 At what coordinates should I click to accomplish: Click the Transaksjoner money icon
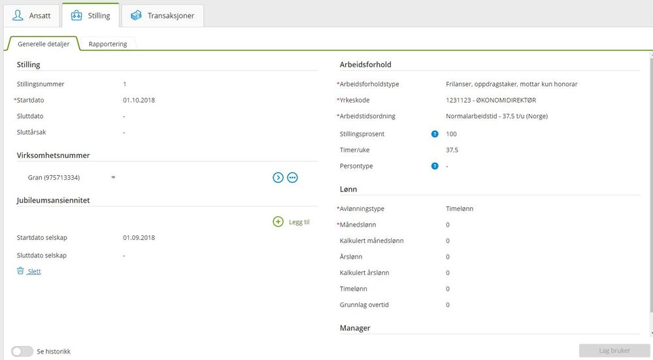point(136,15)
